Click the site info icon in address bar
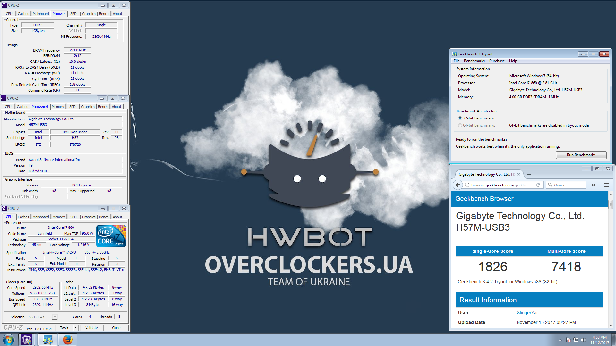This screenshot has height=346, width=616. pos(467,185)
